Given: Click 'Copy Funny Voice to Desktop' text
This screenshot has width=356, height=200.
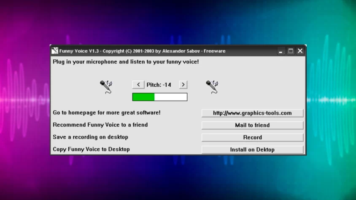Looking at the screenshot, I should pyautogui.click(x=91, y=149).
